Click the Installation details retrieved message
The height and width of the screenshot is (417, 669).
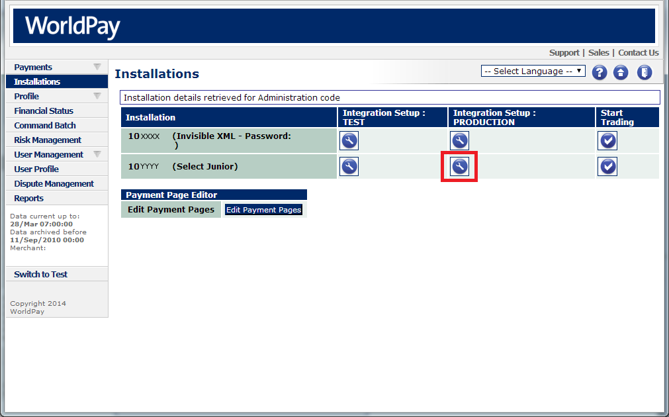coord(390,97)
